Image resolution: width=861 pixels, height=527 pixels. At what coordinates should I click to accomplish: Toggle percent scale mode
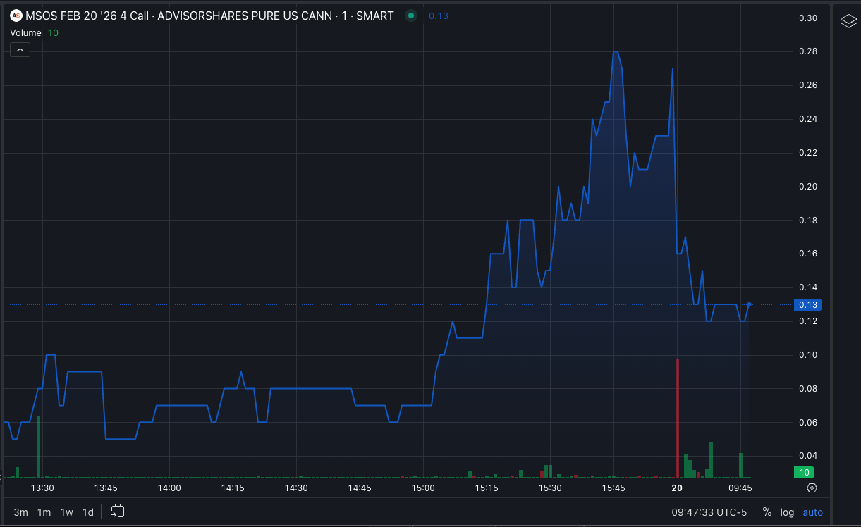pyautogui.click(x=767, y=512)
